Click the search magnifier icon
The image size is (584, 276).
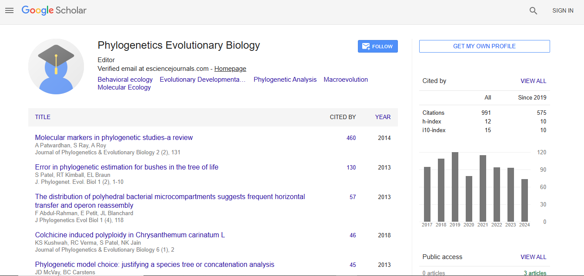(x=533, y=11)
